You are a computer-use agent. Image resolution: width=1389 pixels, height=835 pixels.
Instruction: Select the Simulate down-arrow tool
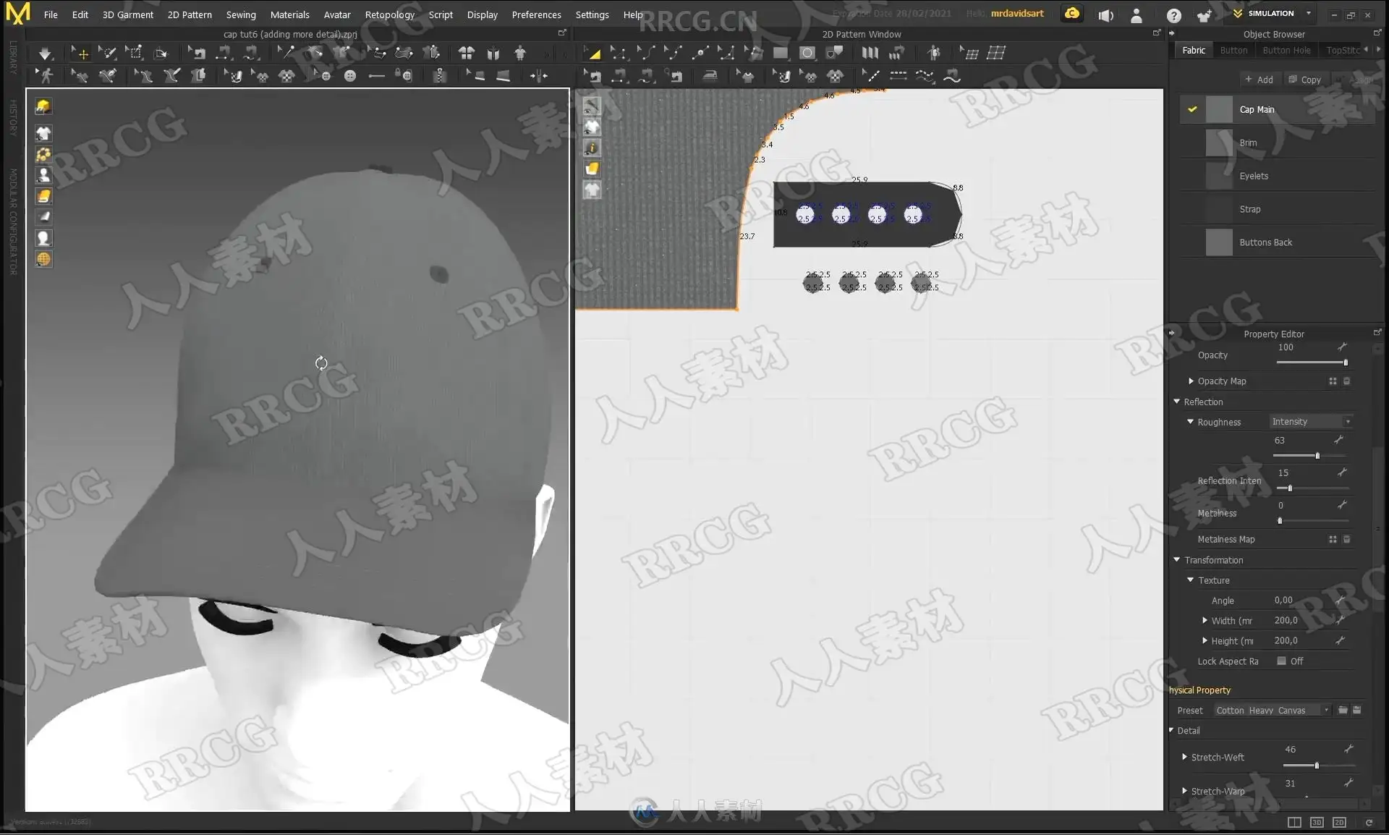45,54
